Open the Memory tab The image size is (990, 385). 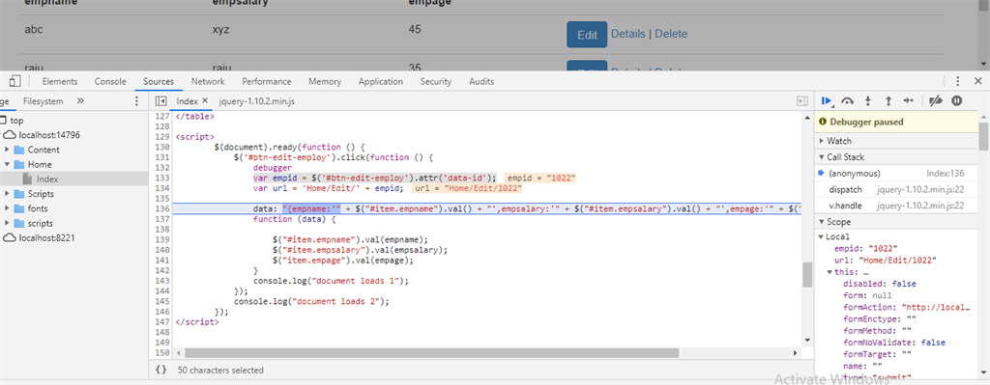pyautogui.click(x=325, y=81)
